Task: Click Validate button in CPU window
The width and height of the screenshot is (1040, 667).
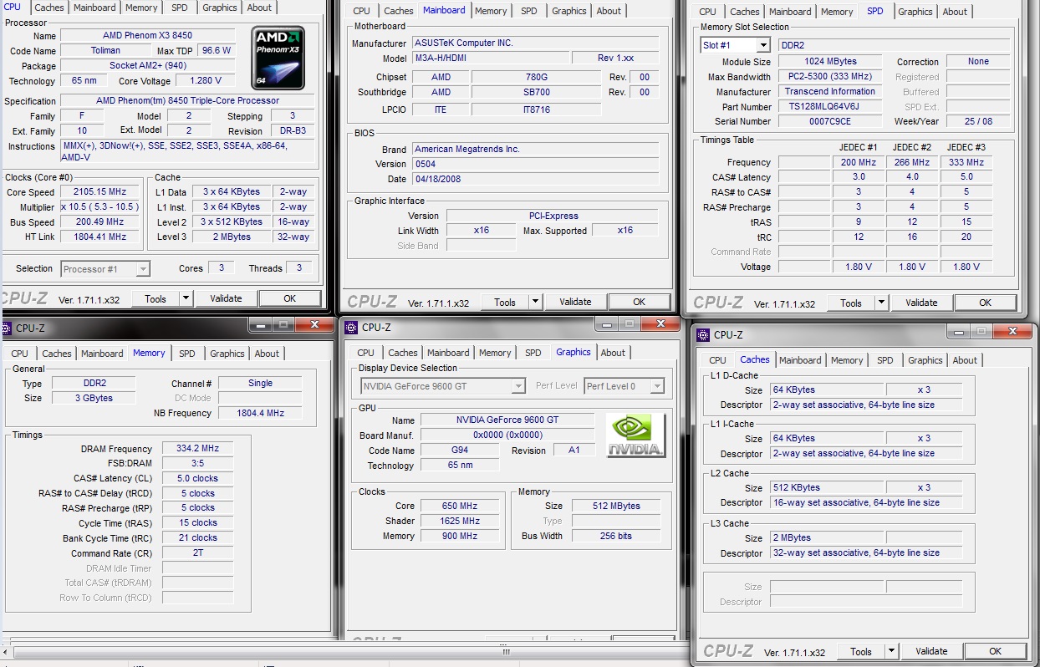Action: tap(226, 298)
